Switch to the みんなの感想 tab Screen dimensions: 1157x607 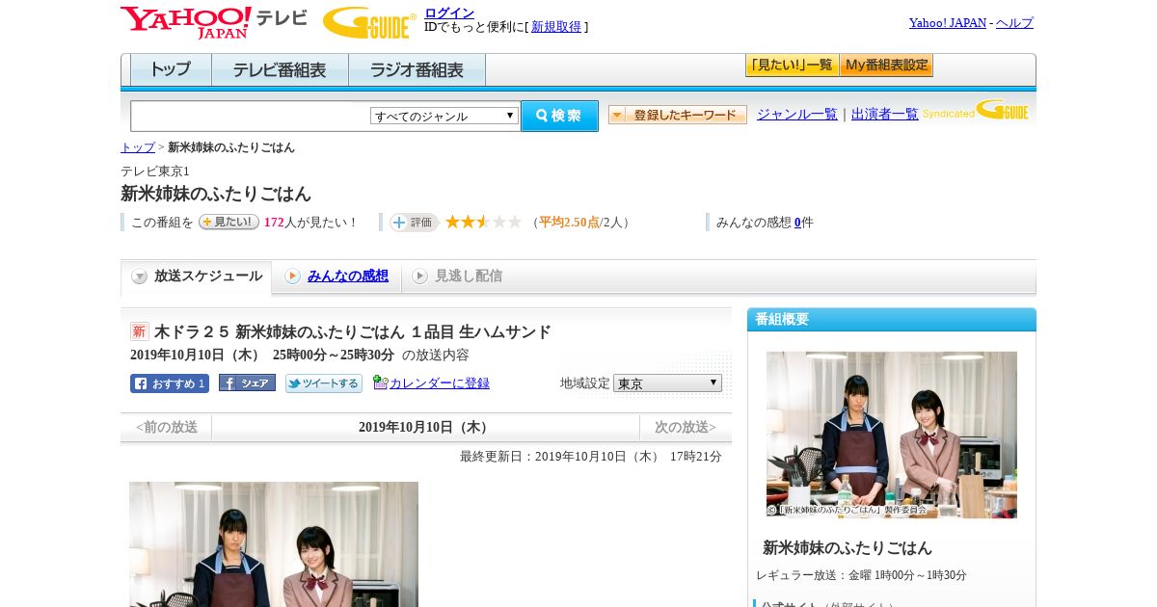point(348,276)
